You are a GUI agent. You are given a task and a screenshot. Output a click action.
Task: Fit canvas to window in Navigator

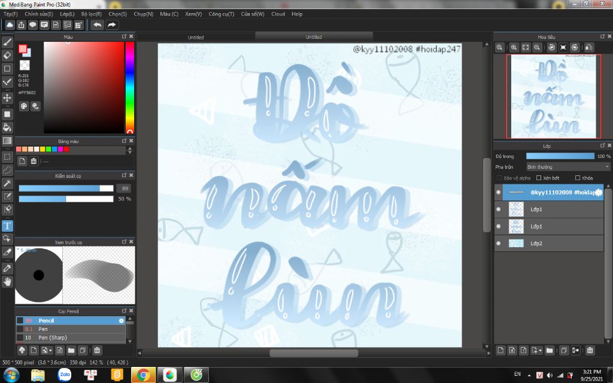526,47
